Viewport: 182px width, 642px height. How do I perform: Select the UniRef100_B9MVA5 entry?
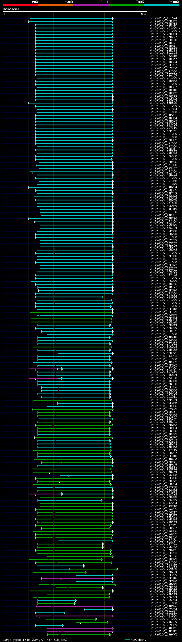(x=163, y=584)
